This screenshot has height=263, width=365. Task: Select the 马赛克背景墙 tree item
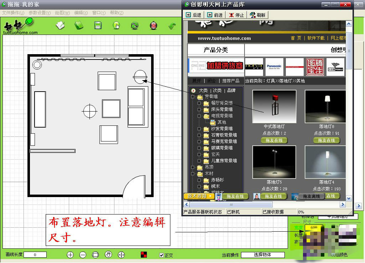point(224,141)
